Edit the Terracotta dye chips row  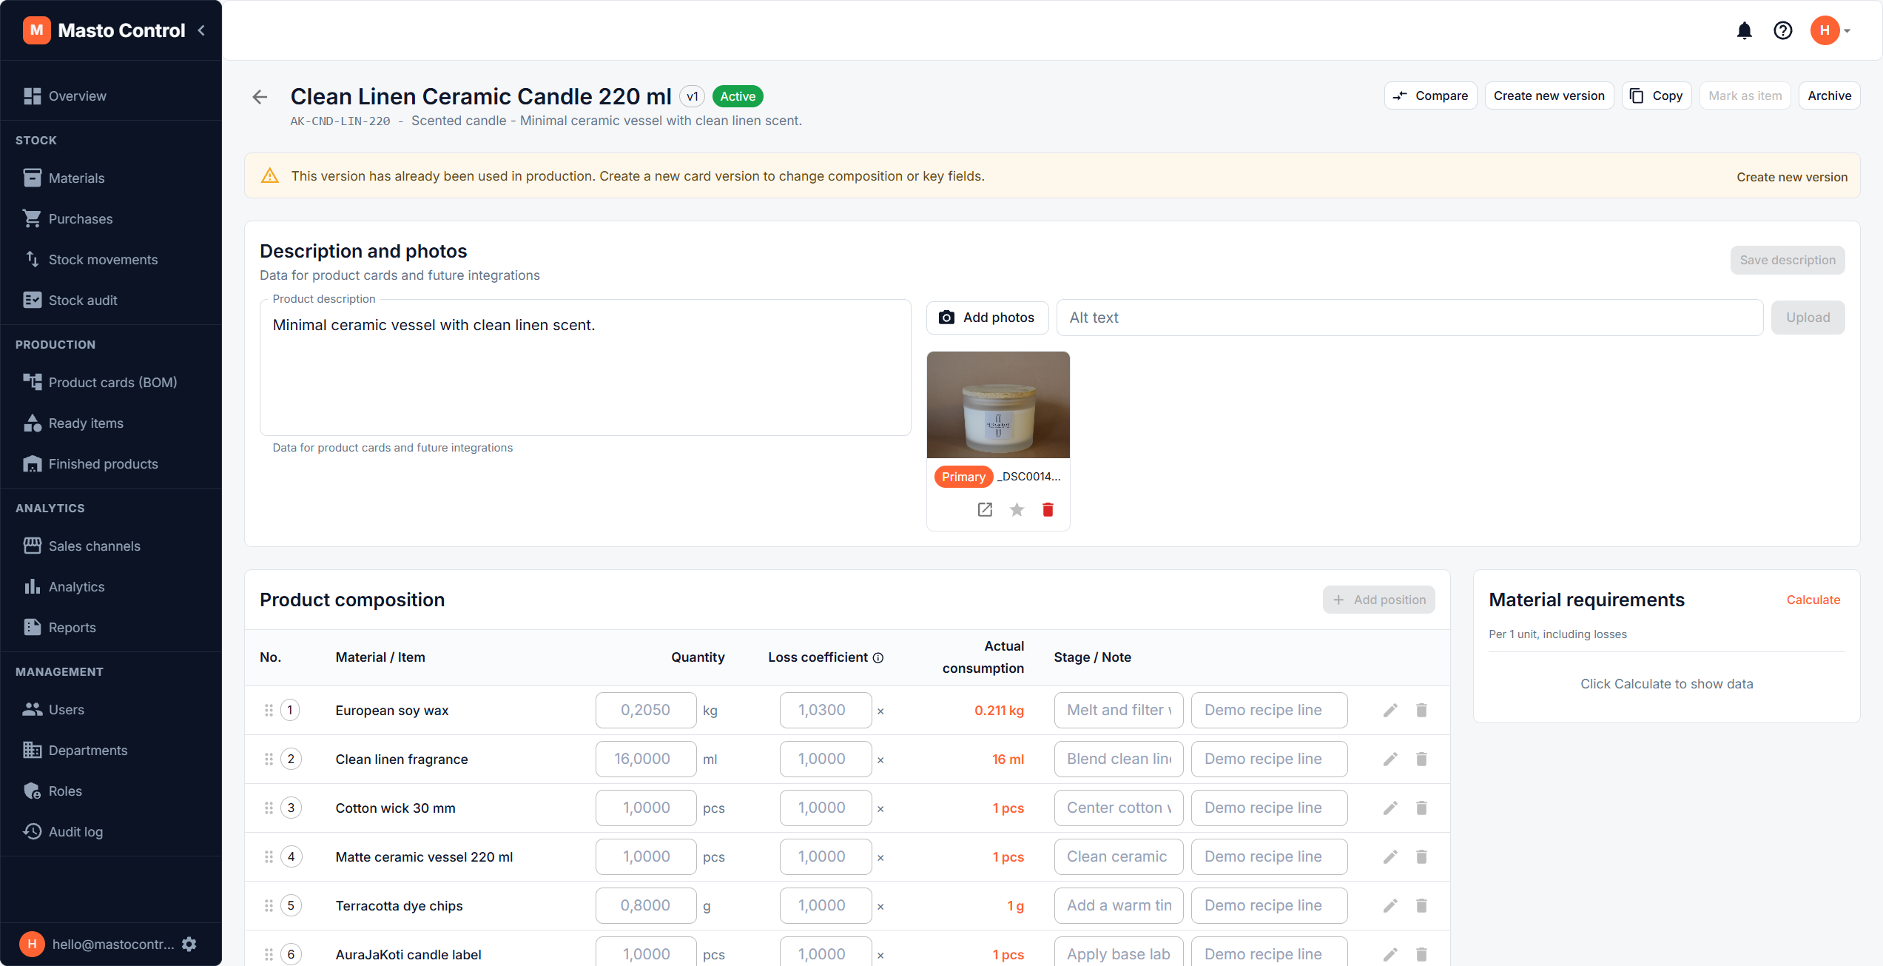pyautogui.click(x=1390, y=905)
